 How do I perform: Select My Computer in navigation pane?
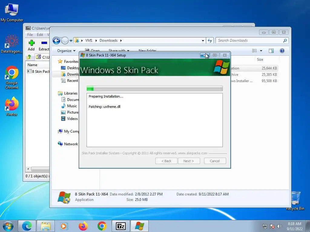point(68,131)
